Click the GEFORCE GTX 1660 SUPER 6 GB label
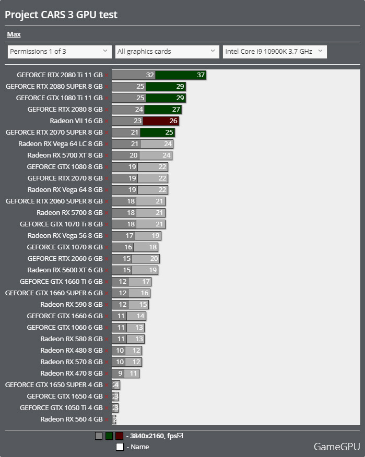Viewport: 365px width, 457px height. [x=54, y=293]
